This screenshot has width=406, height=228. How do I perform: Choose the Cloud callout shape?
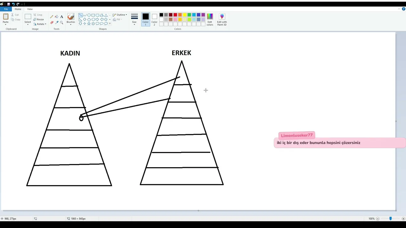pyautogui.click(x=106, y=23)
